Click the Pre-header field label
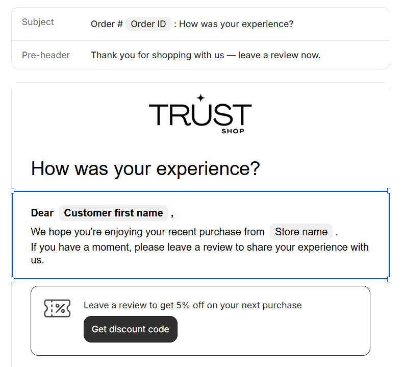Viewport: 403px width, 367px height. [46, 55]
